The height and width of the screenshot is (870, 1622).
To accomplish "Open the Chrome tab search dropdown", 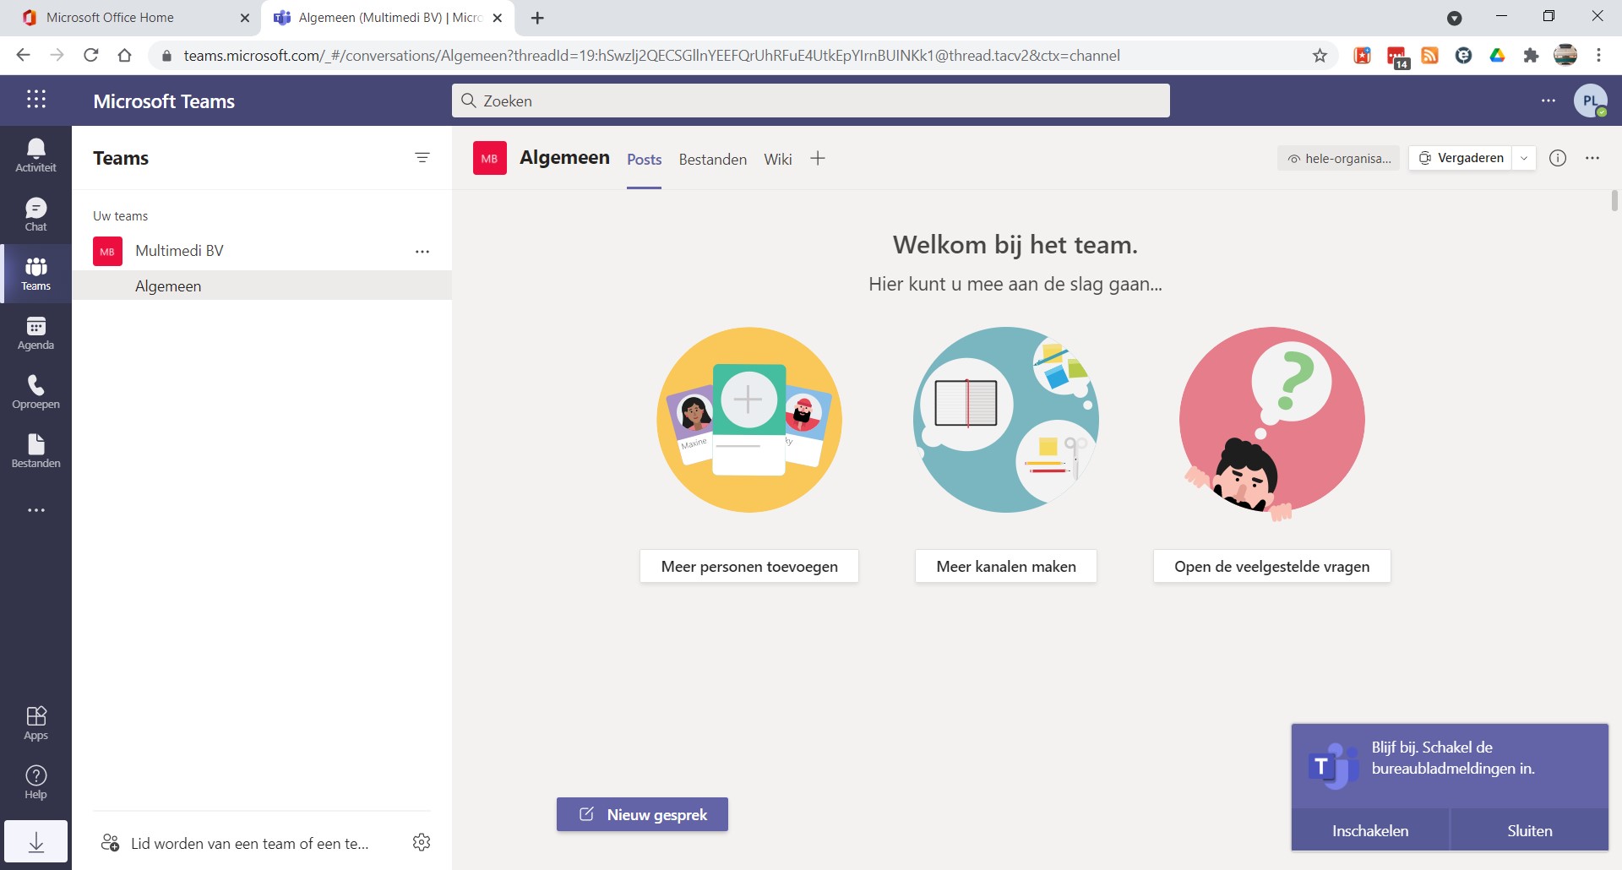I will click(1455, 18).
